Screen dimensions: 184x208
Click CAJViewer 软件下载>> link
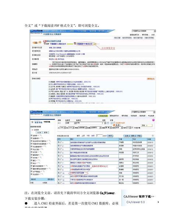139,197
